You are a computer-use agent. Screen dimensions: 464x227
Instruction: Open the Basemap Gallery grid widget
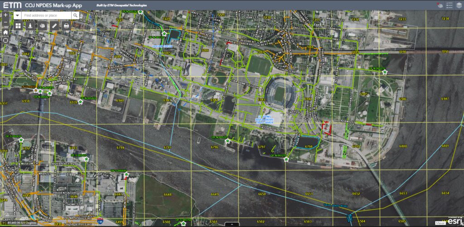(18, 26)
